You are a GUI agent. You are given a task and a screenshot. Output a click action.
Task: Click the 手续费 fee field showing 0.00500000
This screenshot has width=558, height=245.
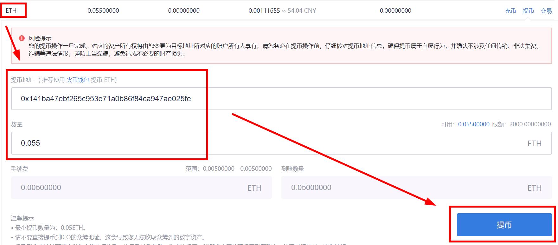[x=141, y=188]
